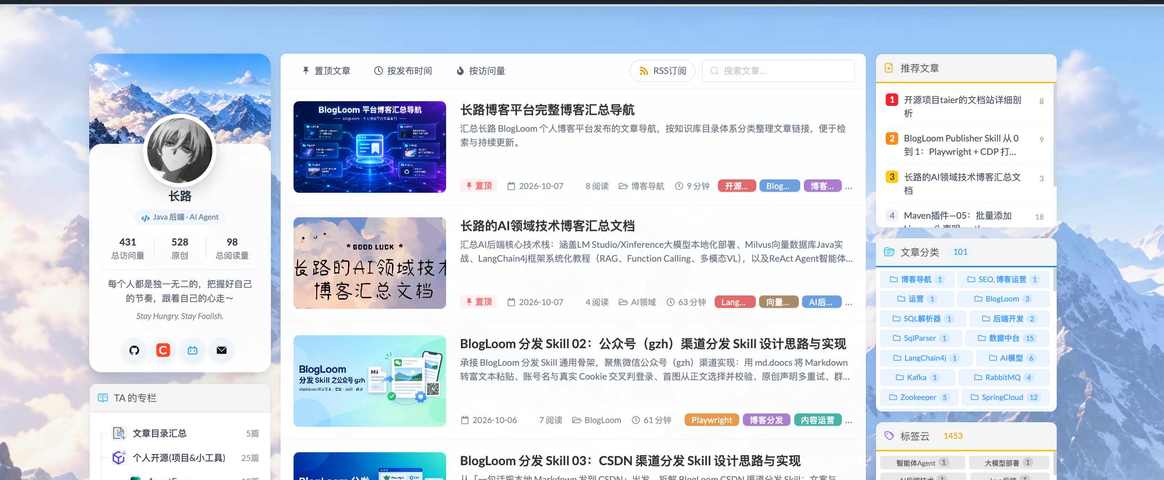Click the Playwright tag

[712, 420]
